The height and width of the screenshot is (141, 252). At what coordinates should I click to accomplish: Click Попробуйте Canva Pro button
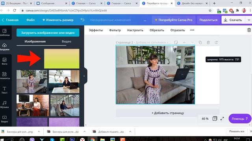tap(174, 20)
